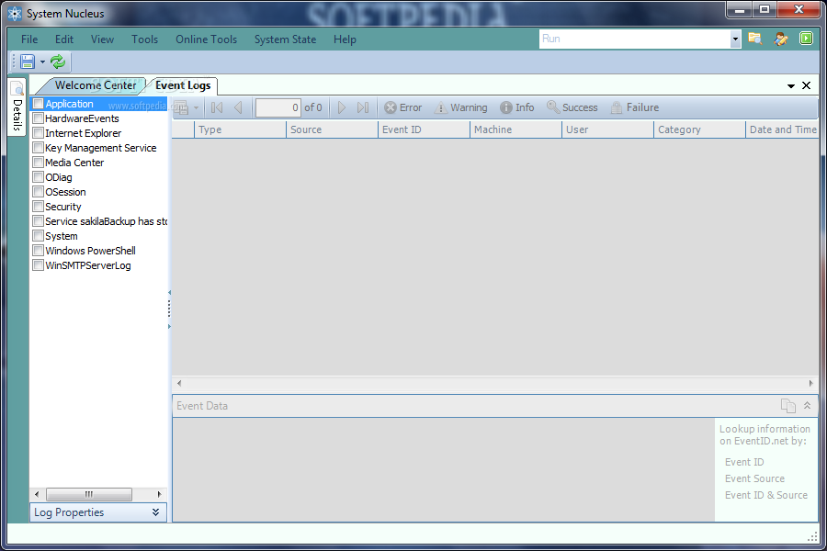Toggle the Success event filter
The height and width of the screenshot is (551, 827).
point(572,107)
